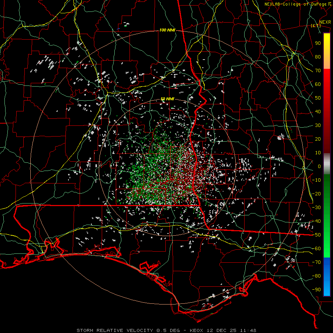Click the gray zero-velocity segment of color bar
The width and height of the screenshot is (333, 333).
[327, 164]
